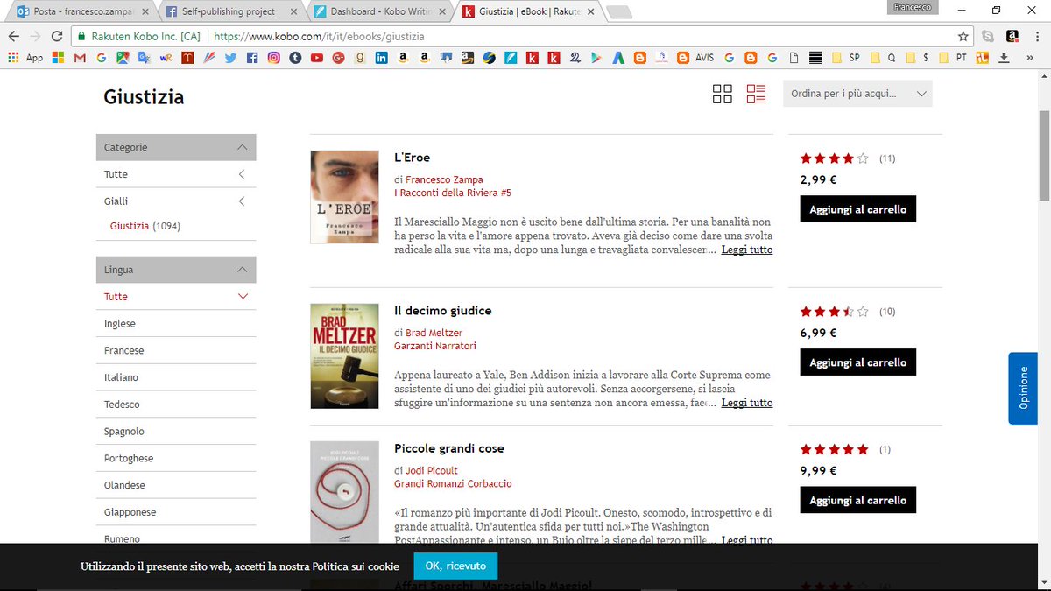The height and width of the screenshot is (591, 1051).
Task: Open the Apps grid bookmark
Action: click(x=25, y=58)
